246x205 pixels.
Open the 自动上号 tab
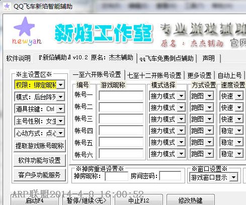229,75
